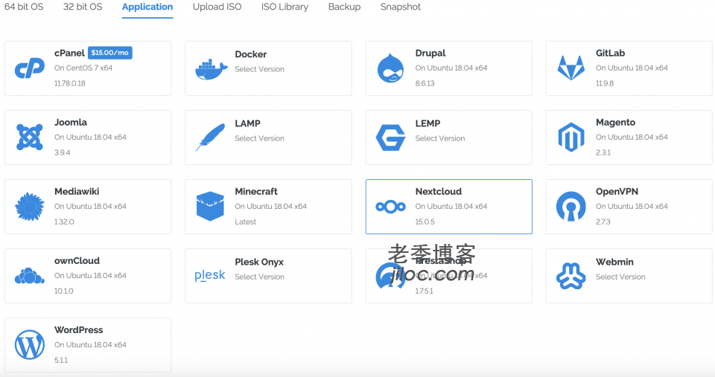Click WordPress version 5.1.1
715x377 pixels.
click(x=61, y=360)
